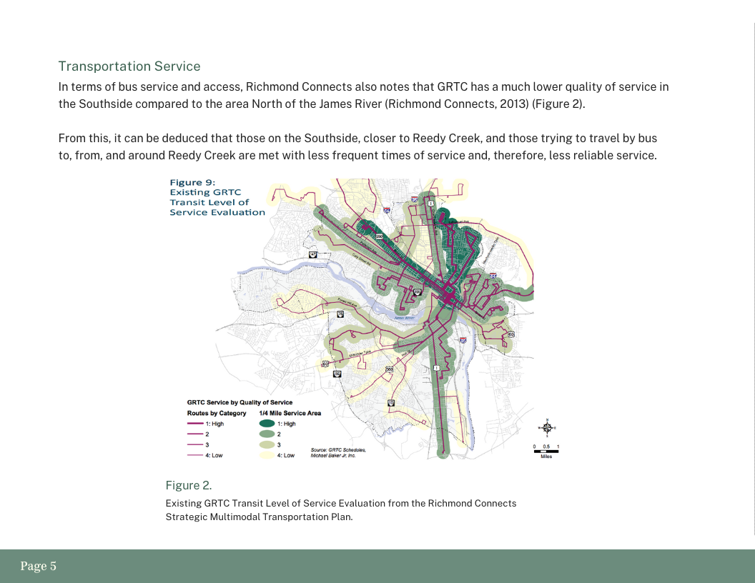The height and width of the screenshot is (583, 755).
Task: Click the Miles scale bar on the map
Action: click(546, 452)
